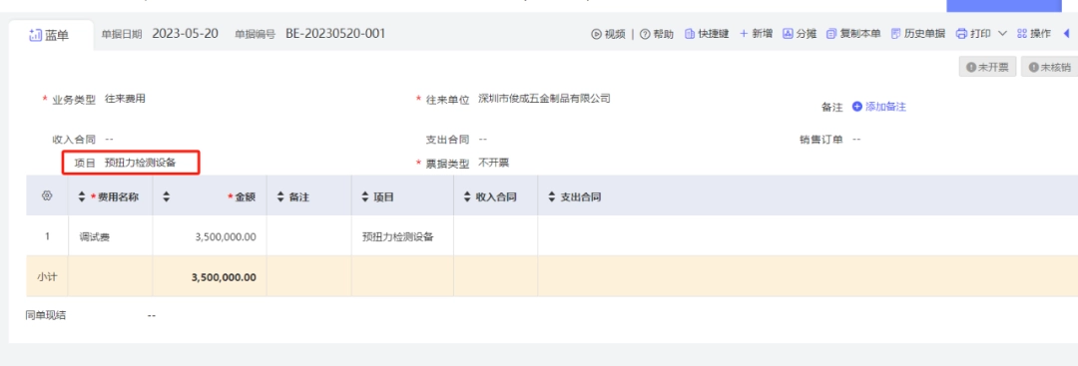Open table column settings gear icon
This screenshot has width=1078, height=366.
[x=47, y=195]
